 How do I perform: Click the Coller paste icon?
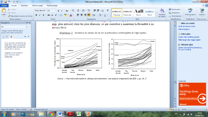click(4, 11)
